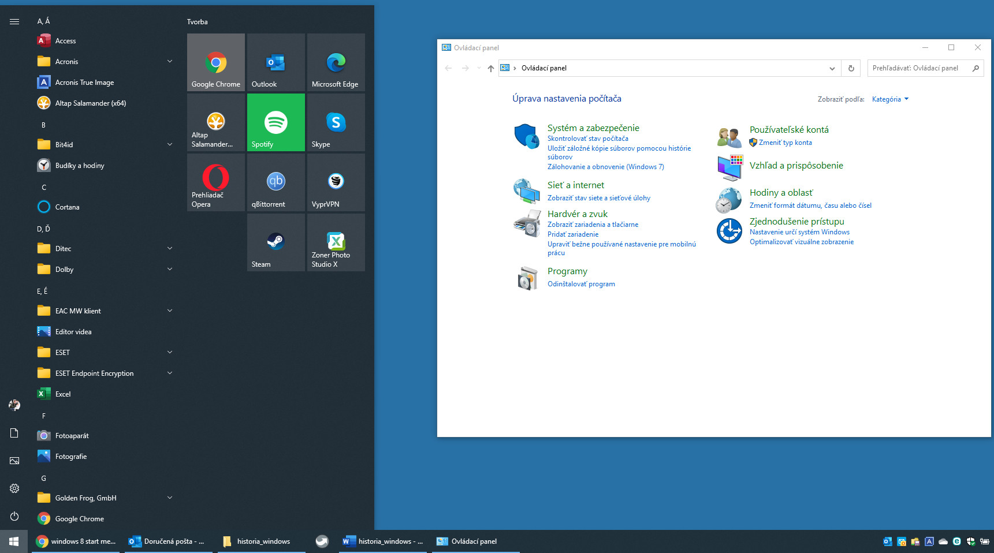Image resolution: width=994 pixels, height=553 pixels.
Task: Expand the address bar history dropdown
Action: point(832,68)
